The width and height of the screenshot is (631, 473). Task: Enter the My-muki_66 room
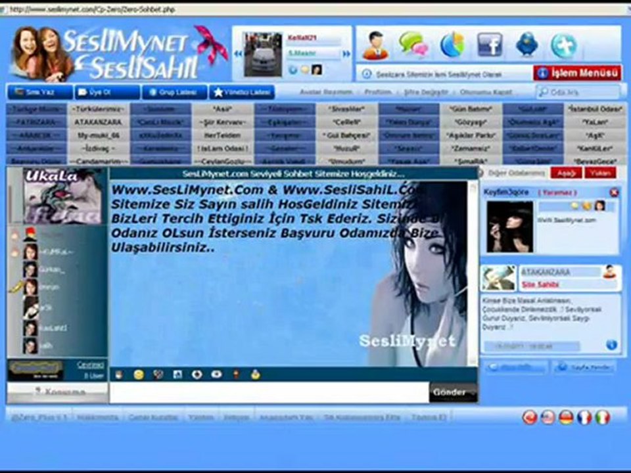click(x=99, y=135)
